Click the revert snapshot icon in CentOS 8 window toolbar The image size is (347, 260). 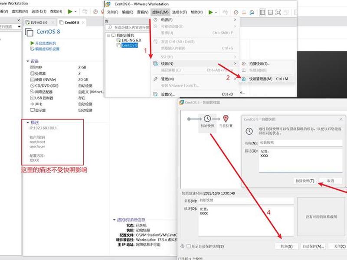coord(244,13)
